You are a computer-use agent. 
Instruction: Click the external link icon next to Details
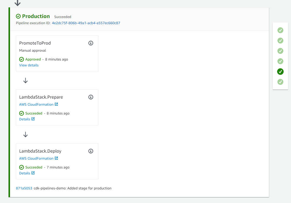[33, 119]
